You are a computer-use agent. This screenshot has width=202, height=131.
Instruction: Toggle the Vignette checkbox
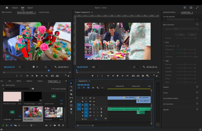click(x=197, y=109)
